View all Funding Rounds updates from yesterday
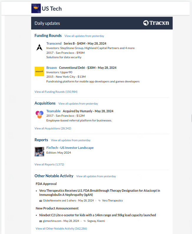This screenshot has height=234, width=192. click(84, 36)
